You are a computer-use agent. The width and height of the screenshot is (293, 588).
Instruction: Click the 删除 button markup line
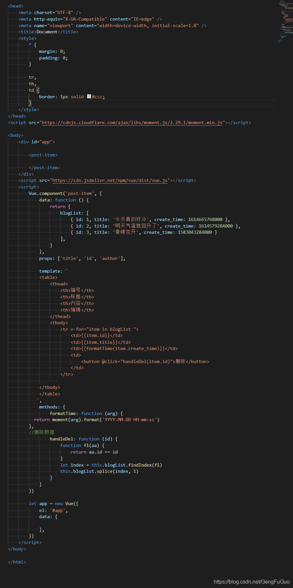145,362
